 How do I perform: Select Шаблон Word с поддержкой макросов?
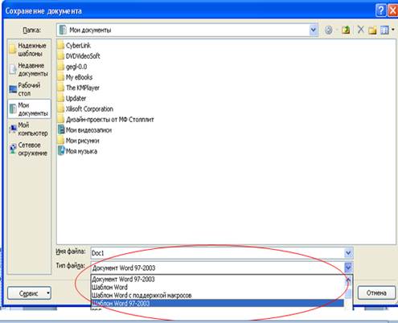(x=217, y=295)
